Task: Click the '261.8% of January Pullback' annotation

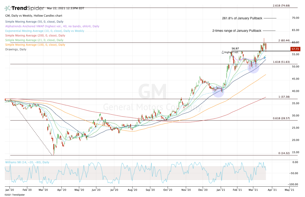Action: pyautogui.click(x=242, y=18)
